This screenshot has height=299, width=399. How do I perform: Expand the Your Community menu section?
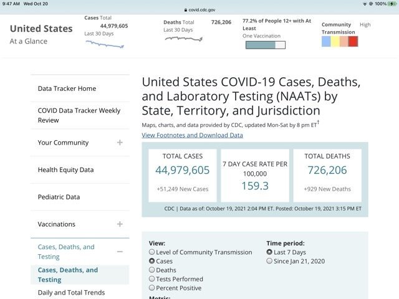pos(119,143)
